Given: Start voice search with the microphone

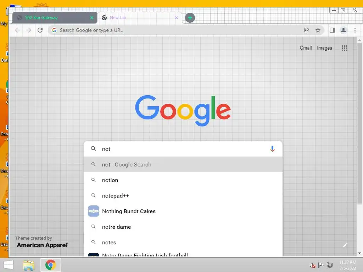Looking at the screenshot, I should tap(272, 149).
